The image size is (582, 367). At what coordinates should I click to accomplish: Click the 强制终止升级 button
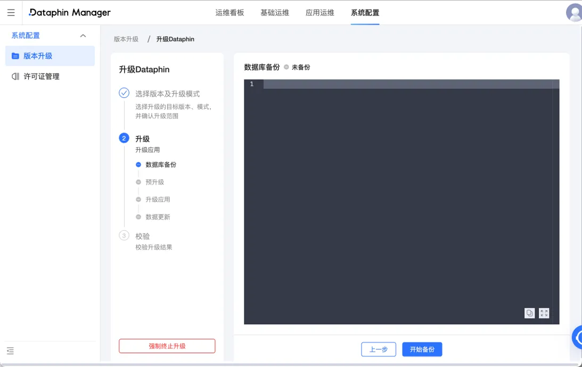coord(167,346)
